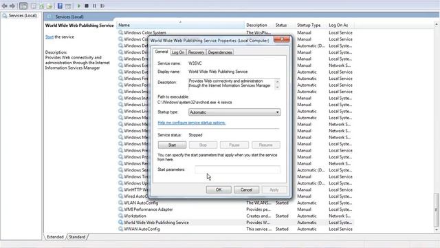Select the WLAN AutoConfig service name
The height and width of the screenshot is (248, 440).
click(x=141, y=203)
